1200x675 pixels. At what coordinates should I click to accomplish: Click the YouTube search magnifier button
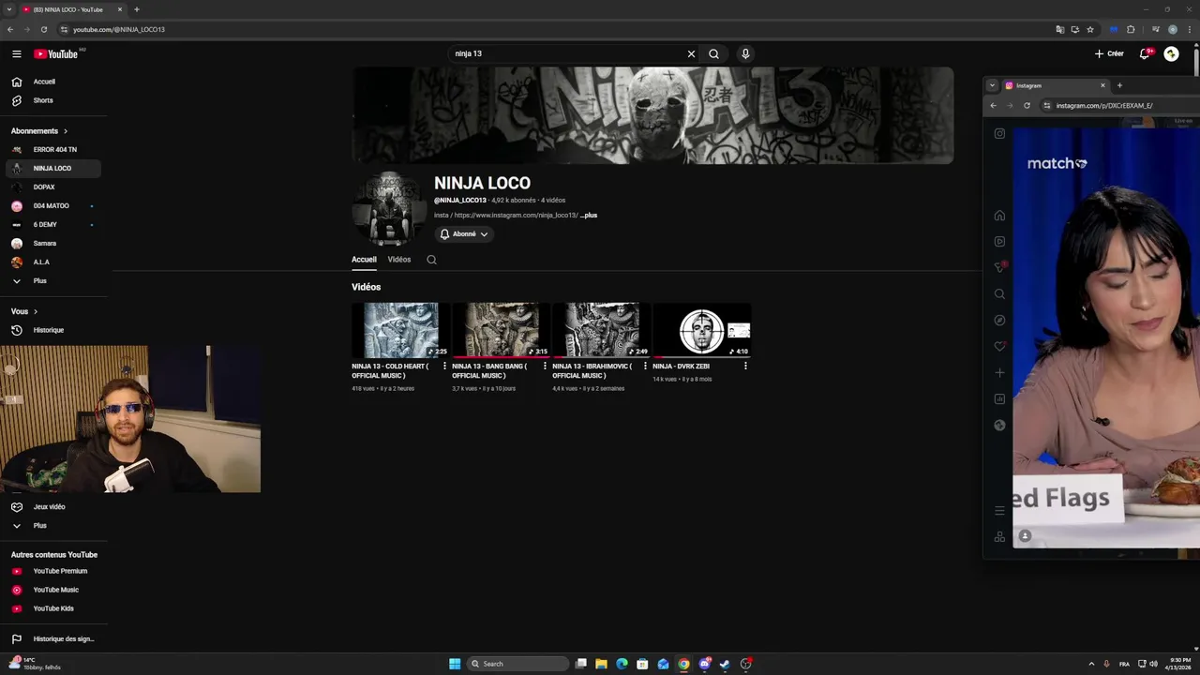pyautogui.click(x=713, y=54)
